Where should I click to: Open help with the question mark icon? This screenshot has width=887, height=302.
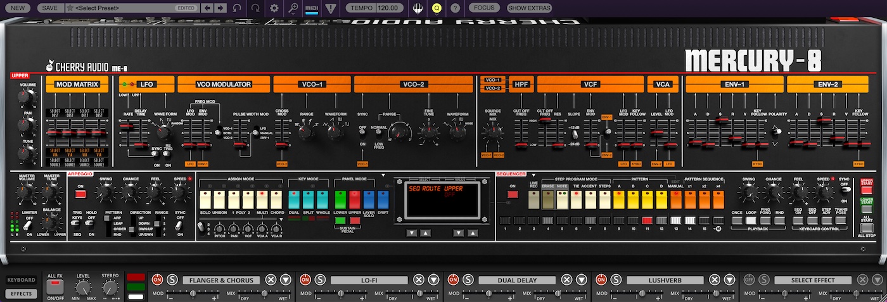455,8
